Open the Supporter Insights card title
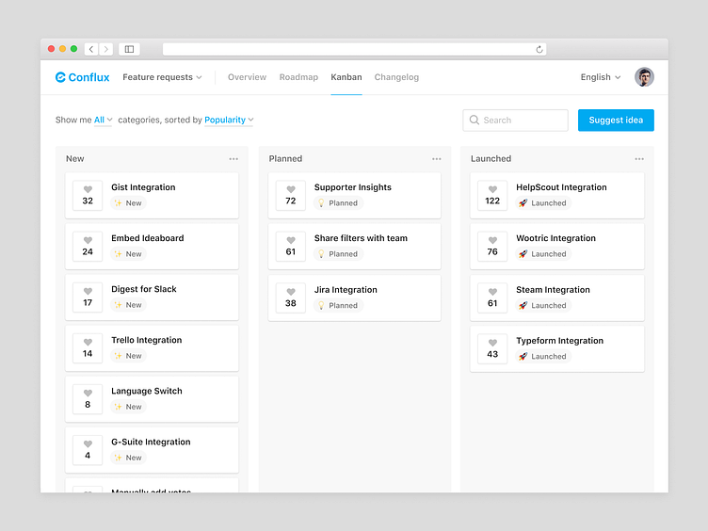Image resolution: width=708 pixels, height=531 pixels. click(x=353, y=187)
